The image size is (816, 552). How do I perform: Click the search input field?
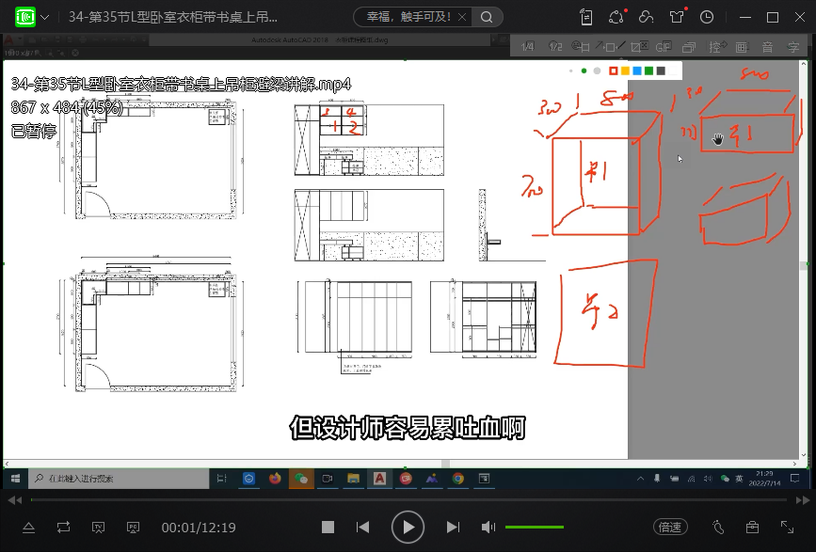tap(405, 17)
